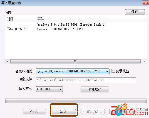Open the 硬盘驱动器 disk drive dropdown
Image resolution: width=149 pixels, height=118 pixels.
pos(73,71)
